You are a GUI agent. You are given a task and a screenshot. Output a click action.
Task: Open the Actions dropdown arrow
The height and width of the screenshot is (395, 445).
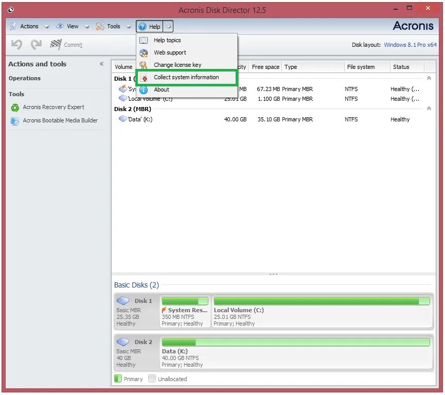(x=47, y=27)
